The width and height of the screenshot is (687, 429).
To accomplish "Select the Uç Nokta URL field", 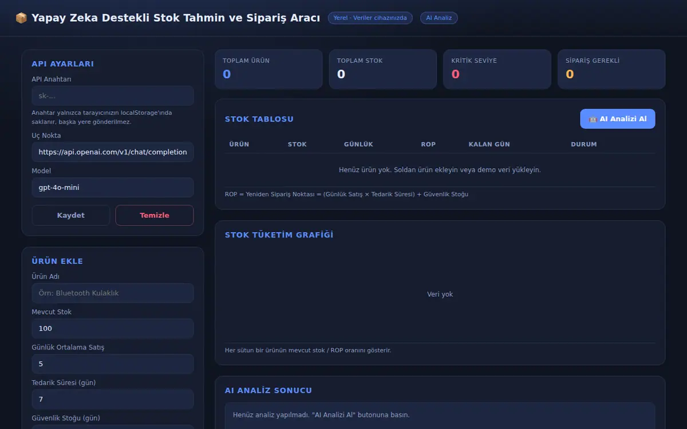I will [x=113, y=152].
